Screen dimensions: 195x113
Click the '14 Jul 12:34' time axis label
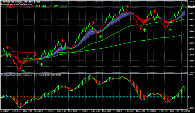click(95, 111)
